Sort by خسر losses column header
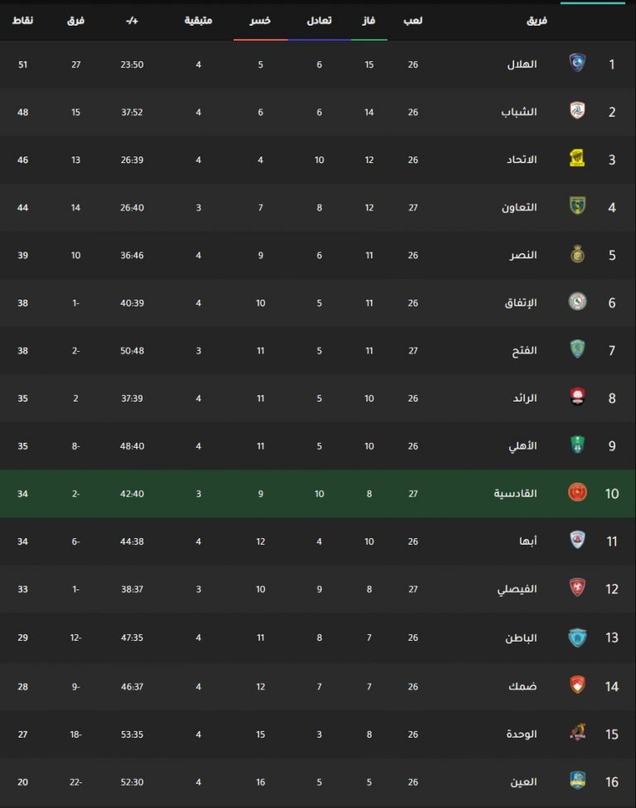Viewport: 636px width, 808px height. (260, 21)
